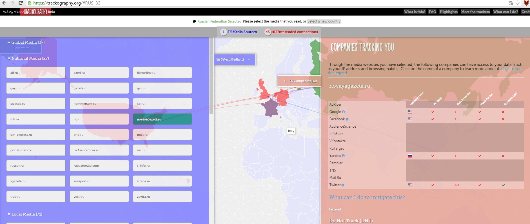This screenshot has width=530, height=224.
Task: Click the red United Kingdom on map
Action: (x=264, y=91)
